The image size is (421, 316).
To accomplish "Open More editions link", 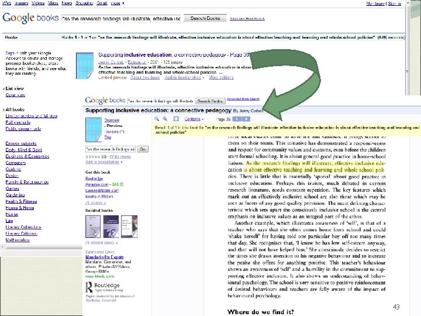I will (x=221, y=77).
